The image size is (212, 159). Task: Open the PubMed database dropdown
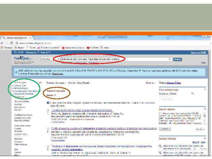click(50, 59)
